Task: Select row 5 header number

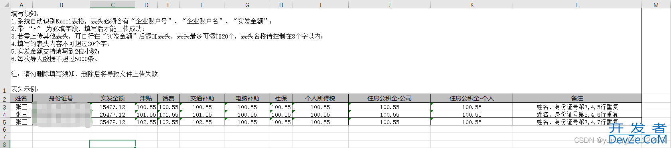Action: point(5,122)
